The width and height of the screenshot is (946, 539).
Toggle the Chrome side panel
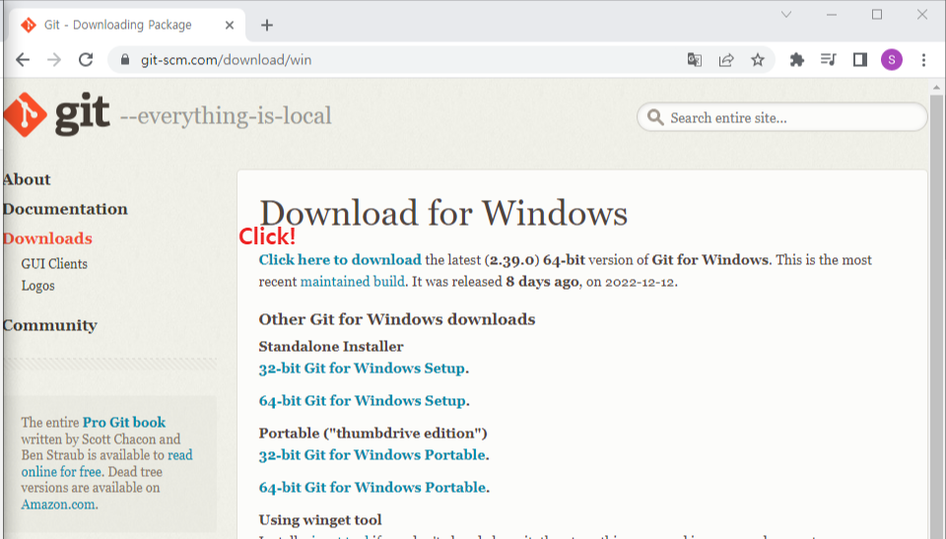coord(859,60)
